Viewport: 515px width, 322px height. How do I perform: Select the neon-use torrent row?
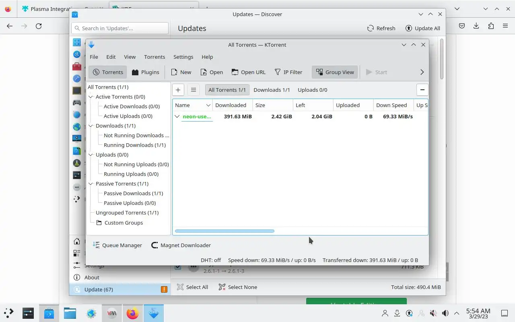(300, 116)
